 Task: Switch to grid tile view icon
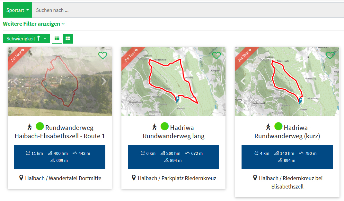tap(68, 38)
